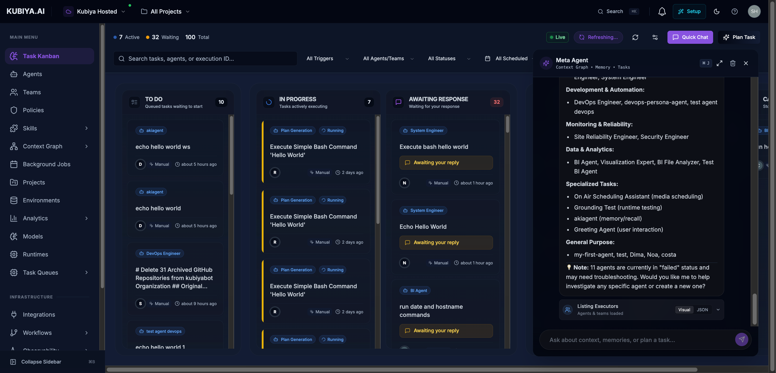Toggle dark mode with the moon icon
The height and width of the screenshot is (373, 776).
716,12
